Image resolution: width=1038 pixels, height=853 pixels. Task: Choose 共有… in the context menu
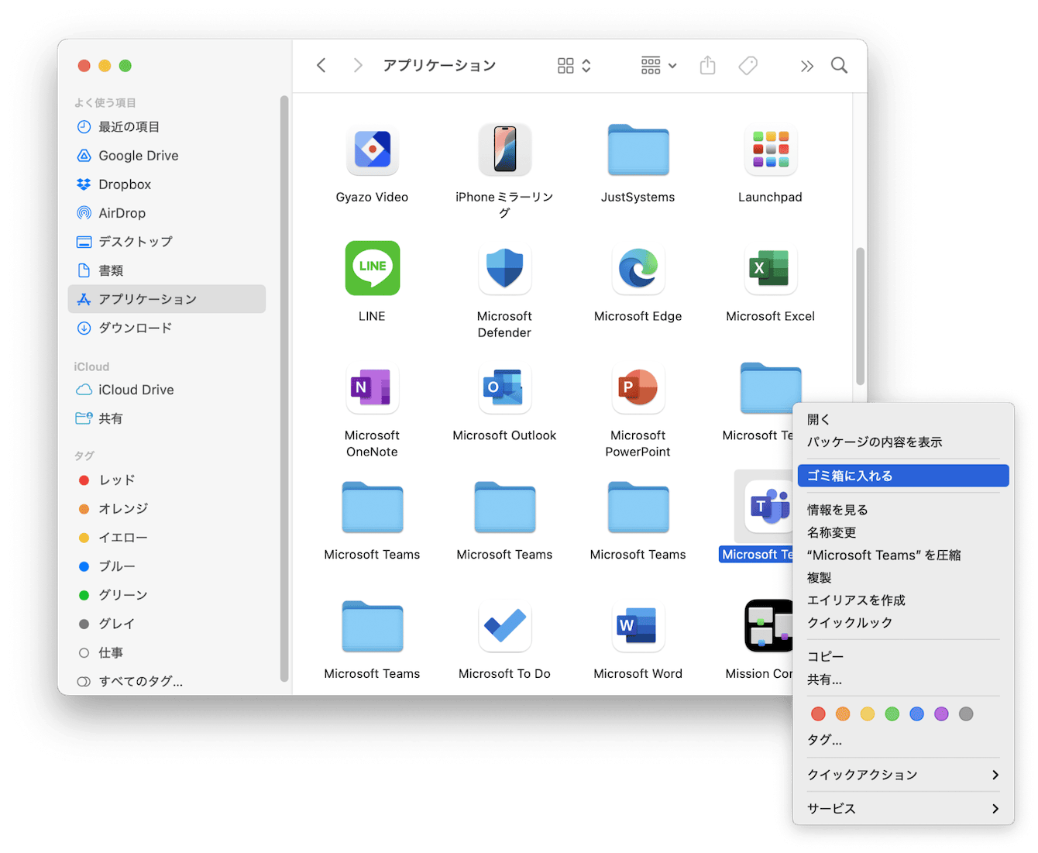click(x=903, y=679)
